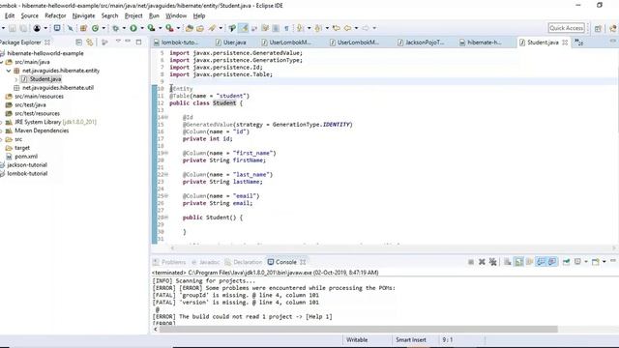
Task: Toggle Scroll Lock in Console
Action: pyautogui.click(x=518, y=262)
